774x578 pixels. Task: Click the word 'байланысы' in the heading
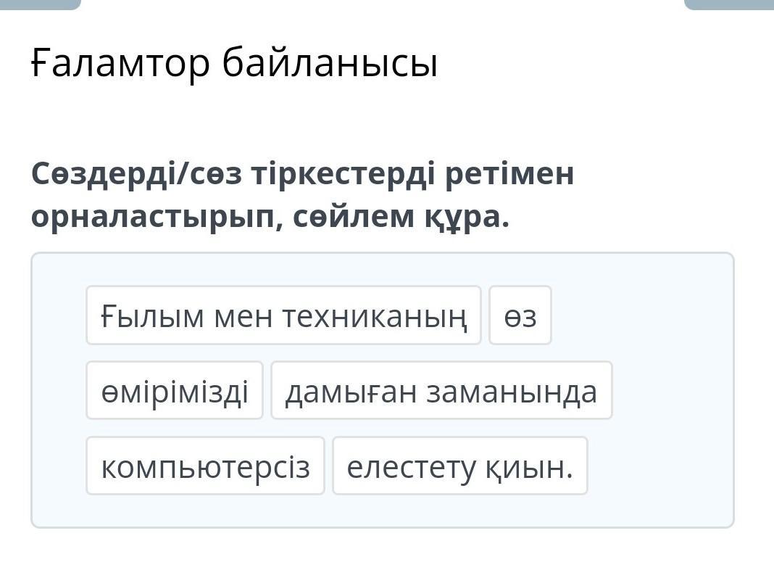[330, 63]
